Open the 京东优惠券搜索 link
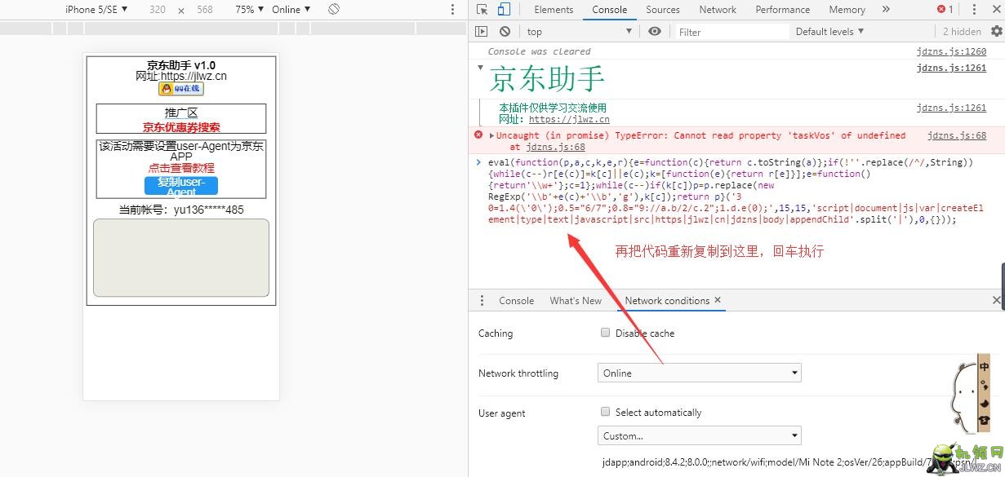Image resolution: width=1005 pixels, height=477 pixels. click(x=181, y=127)
